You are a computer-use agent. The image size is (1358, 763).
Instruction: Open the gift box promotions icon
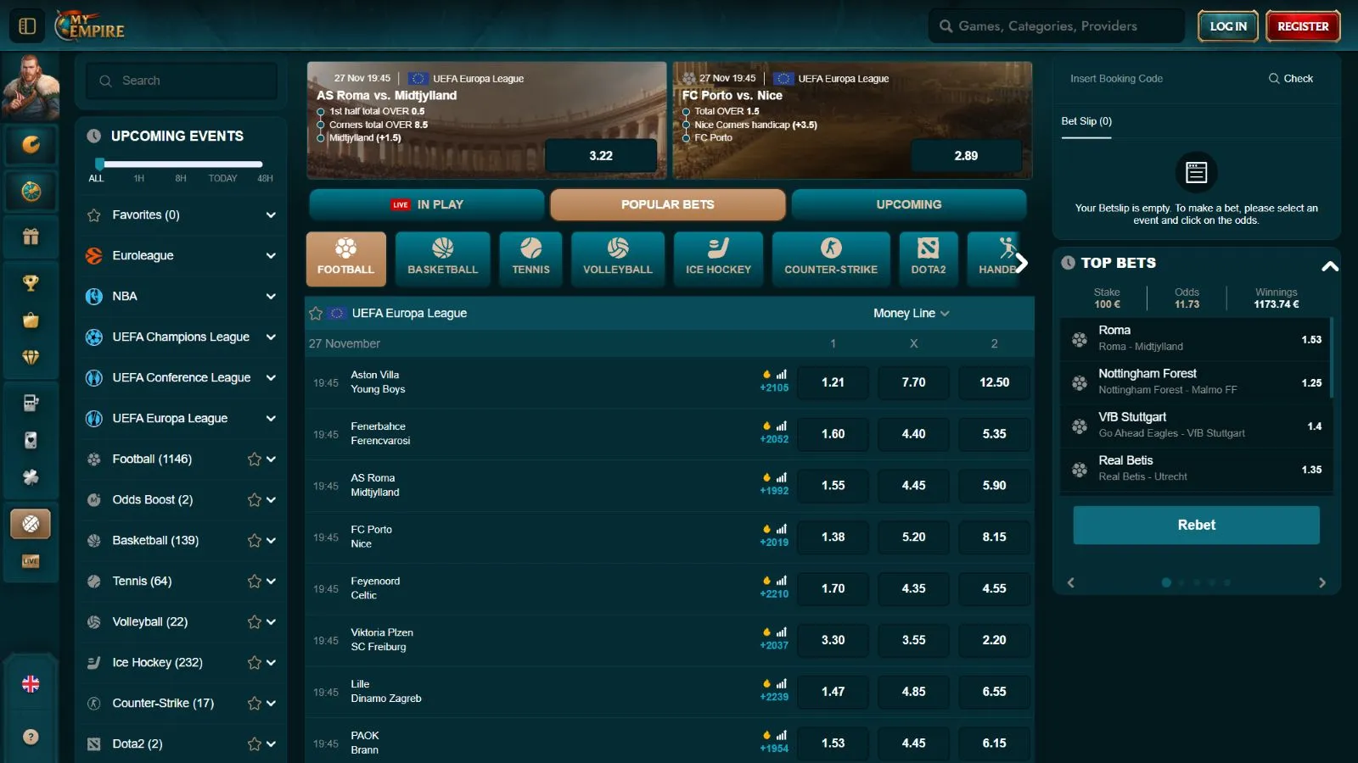(31, 237)
